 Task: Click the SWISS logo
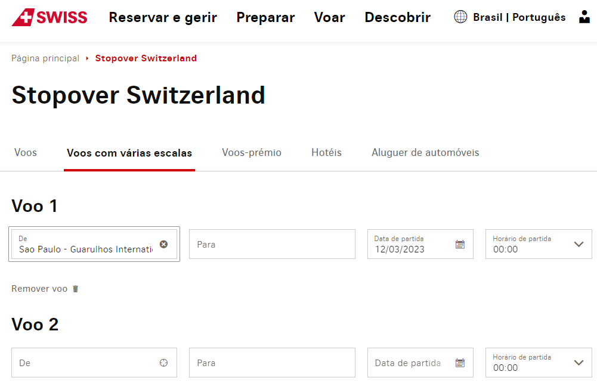coord(50,17)
